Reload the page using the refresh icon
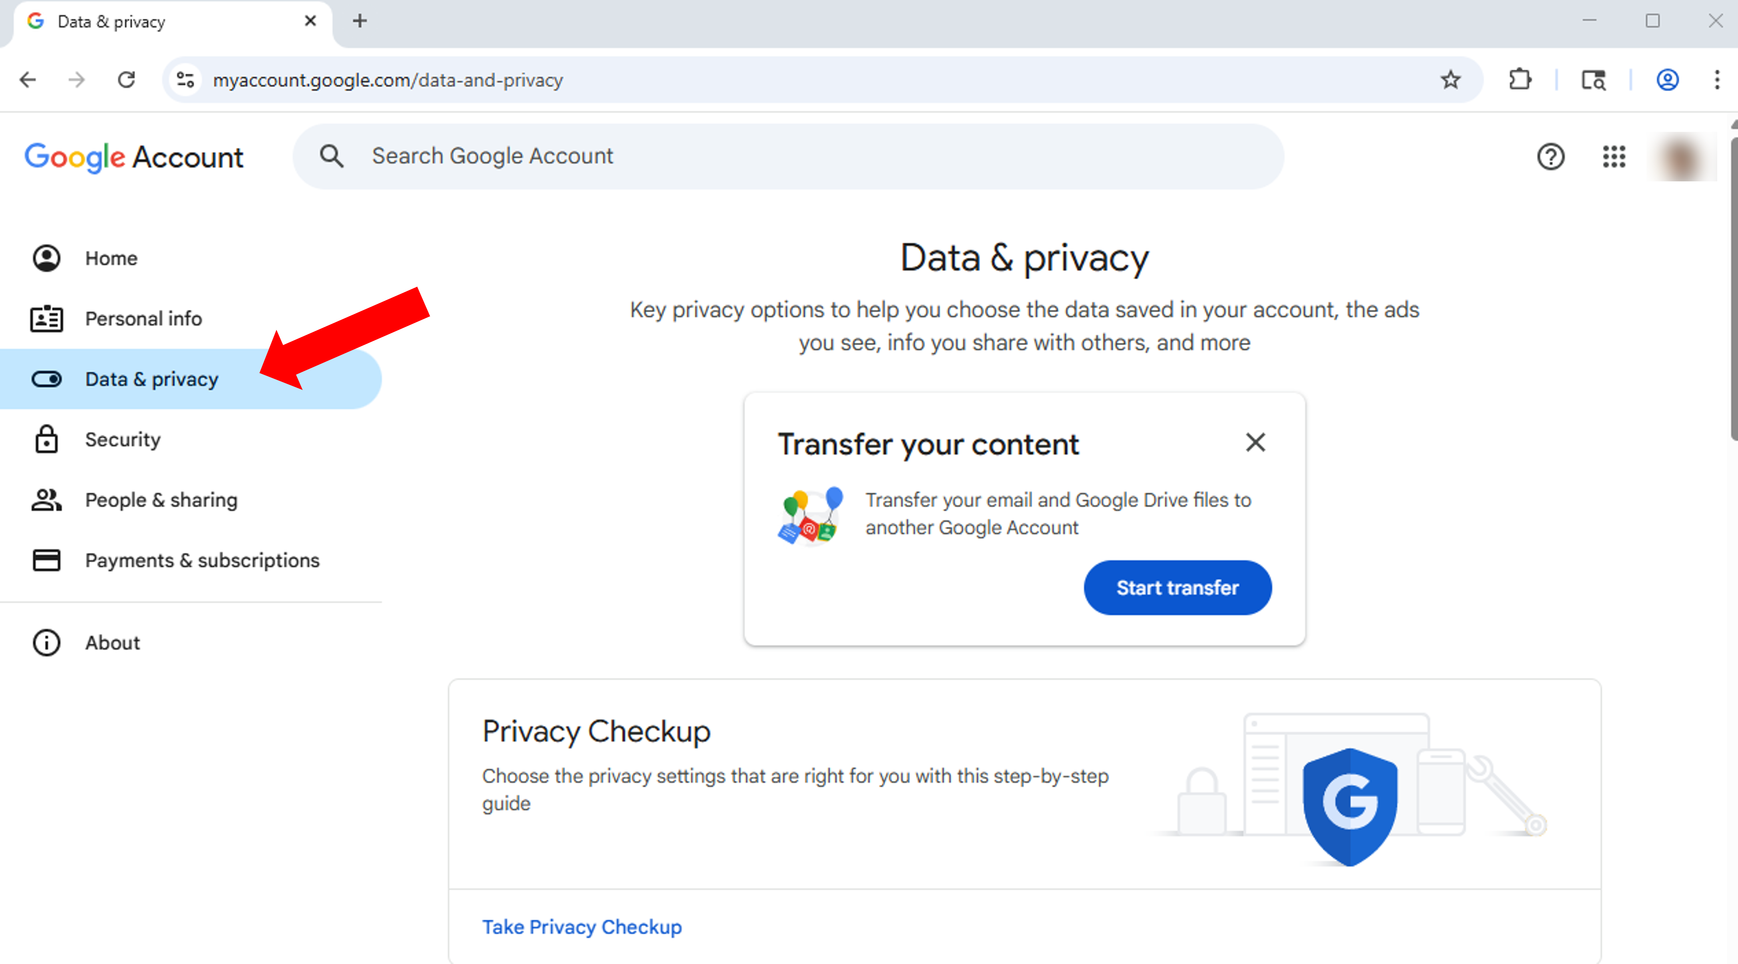This screenshot has width=1738, height=964. coord(126,80)
